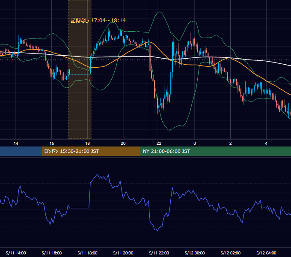Click the '20' hour tick label
This screenshot has height=257, width=291.
point(123,143)
